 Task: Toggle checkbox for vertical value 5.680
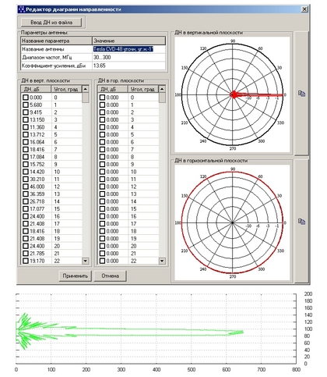coord(26,105)
